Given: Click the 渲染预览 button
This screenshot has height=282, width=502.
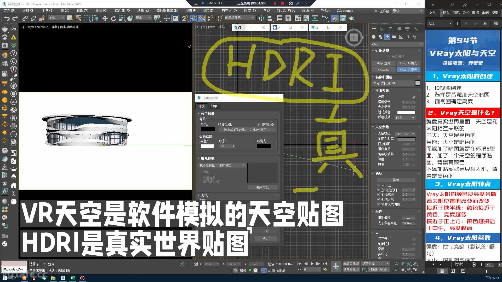Looking at the screenshot, I should tap(262, 187).
